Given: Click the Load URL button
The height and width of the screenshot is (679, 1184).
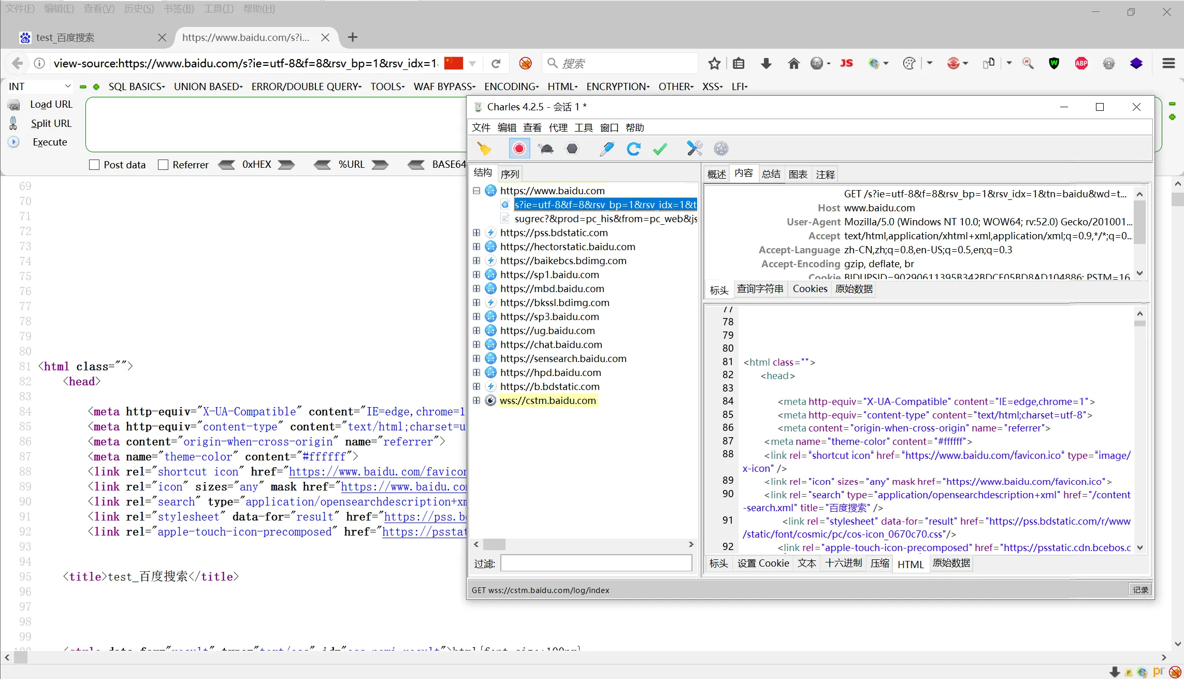Looking at the screenshot, I should click(51, 104).
